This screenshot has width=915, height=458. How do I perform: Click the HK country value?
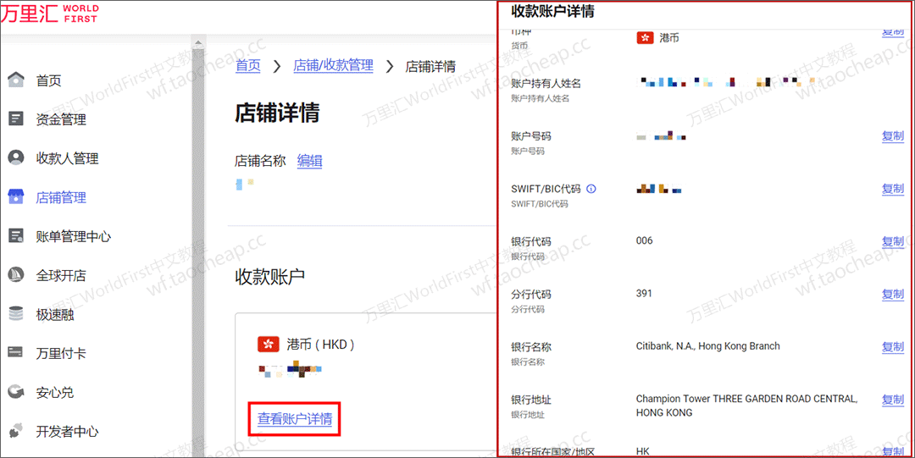(x=642, y=451)
